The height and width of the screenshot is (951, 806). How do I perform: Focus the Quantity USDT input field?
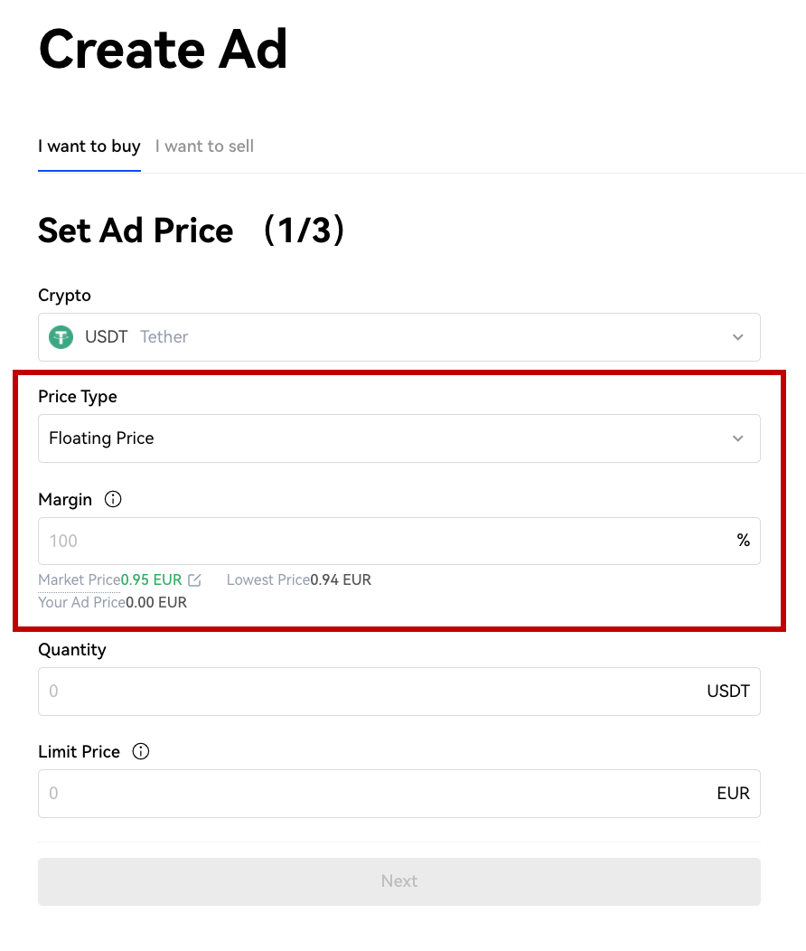click(399, 692)
